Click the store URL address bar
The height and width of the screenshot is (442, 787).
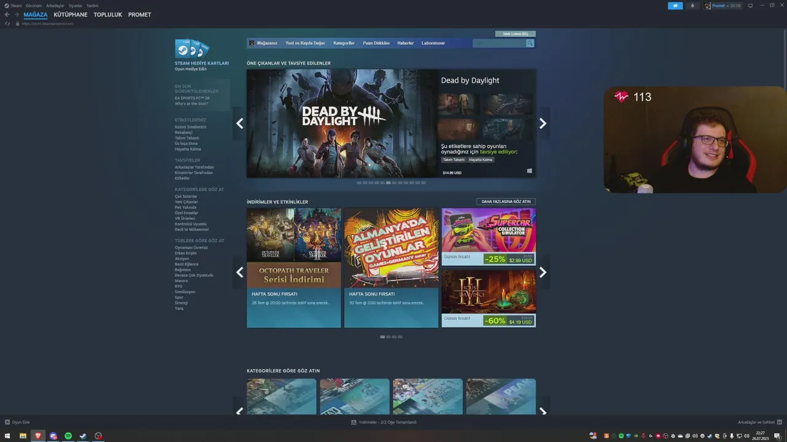point(47,23)
